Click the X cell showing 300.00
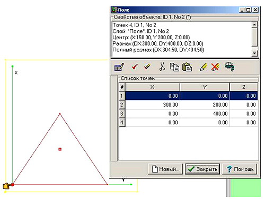The image size is (265, 200). coord(153,105)
